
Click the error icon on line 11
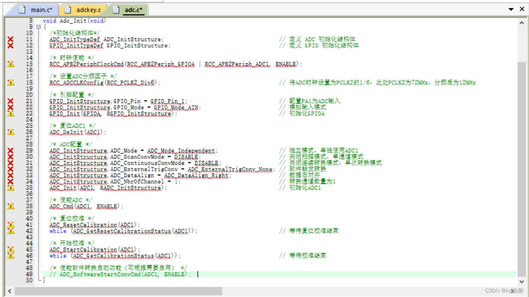[10, 39]
